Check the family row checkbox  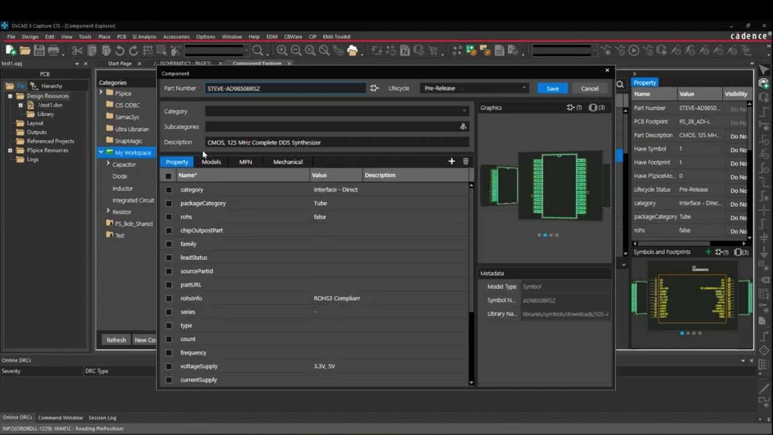168,244
